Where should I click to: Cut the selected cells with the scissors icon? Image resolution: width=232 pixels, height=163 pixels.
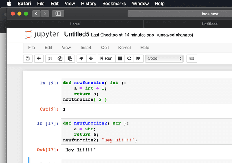(50, 59)
